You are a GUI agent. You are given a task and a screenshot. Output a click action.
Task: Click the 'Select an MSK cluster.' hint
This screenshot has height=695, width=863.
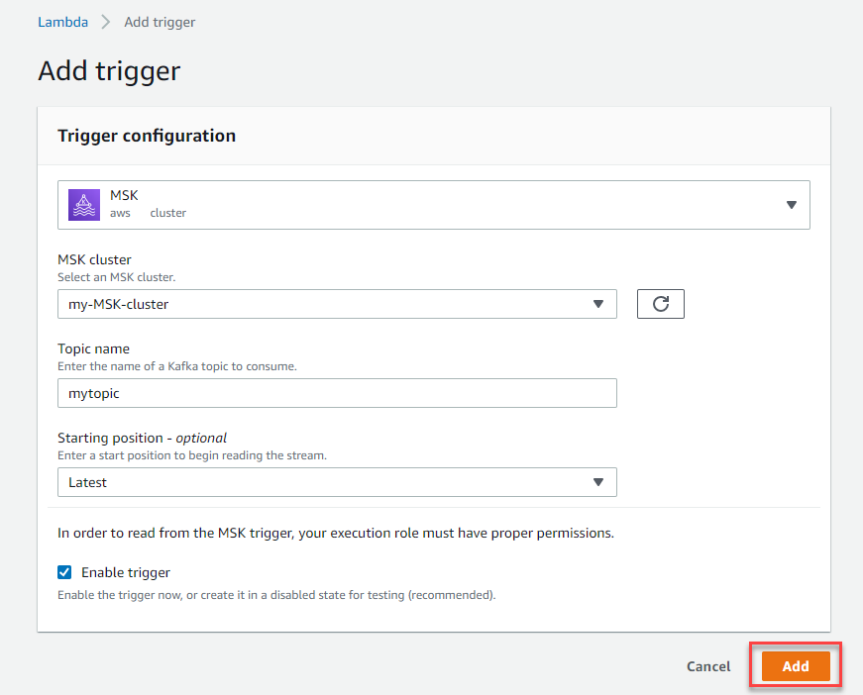pyautogui.click(x=117, y=277)
